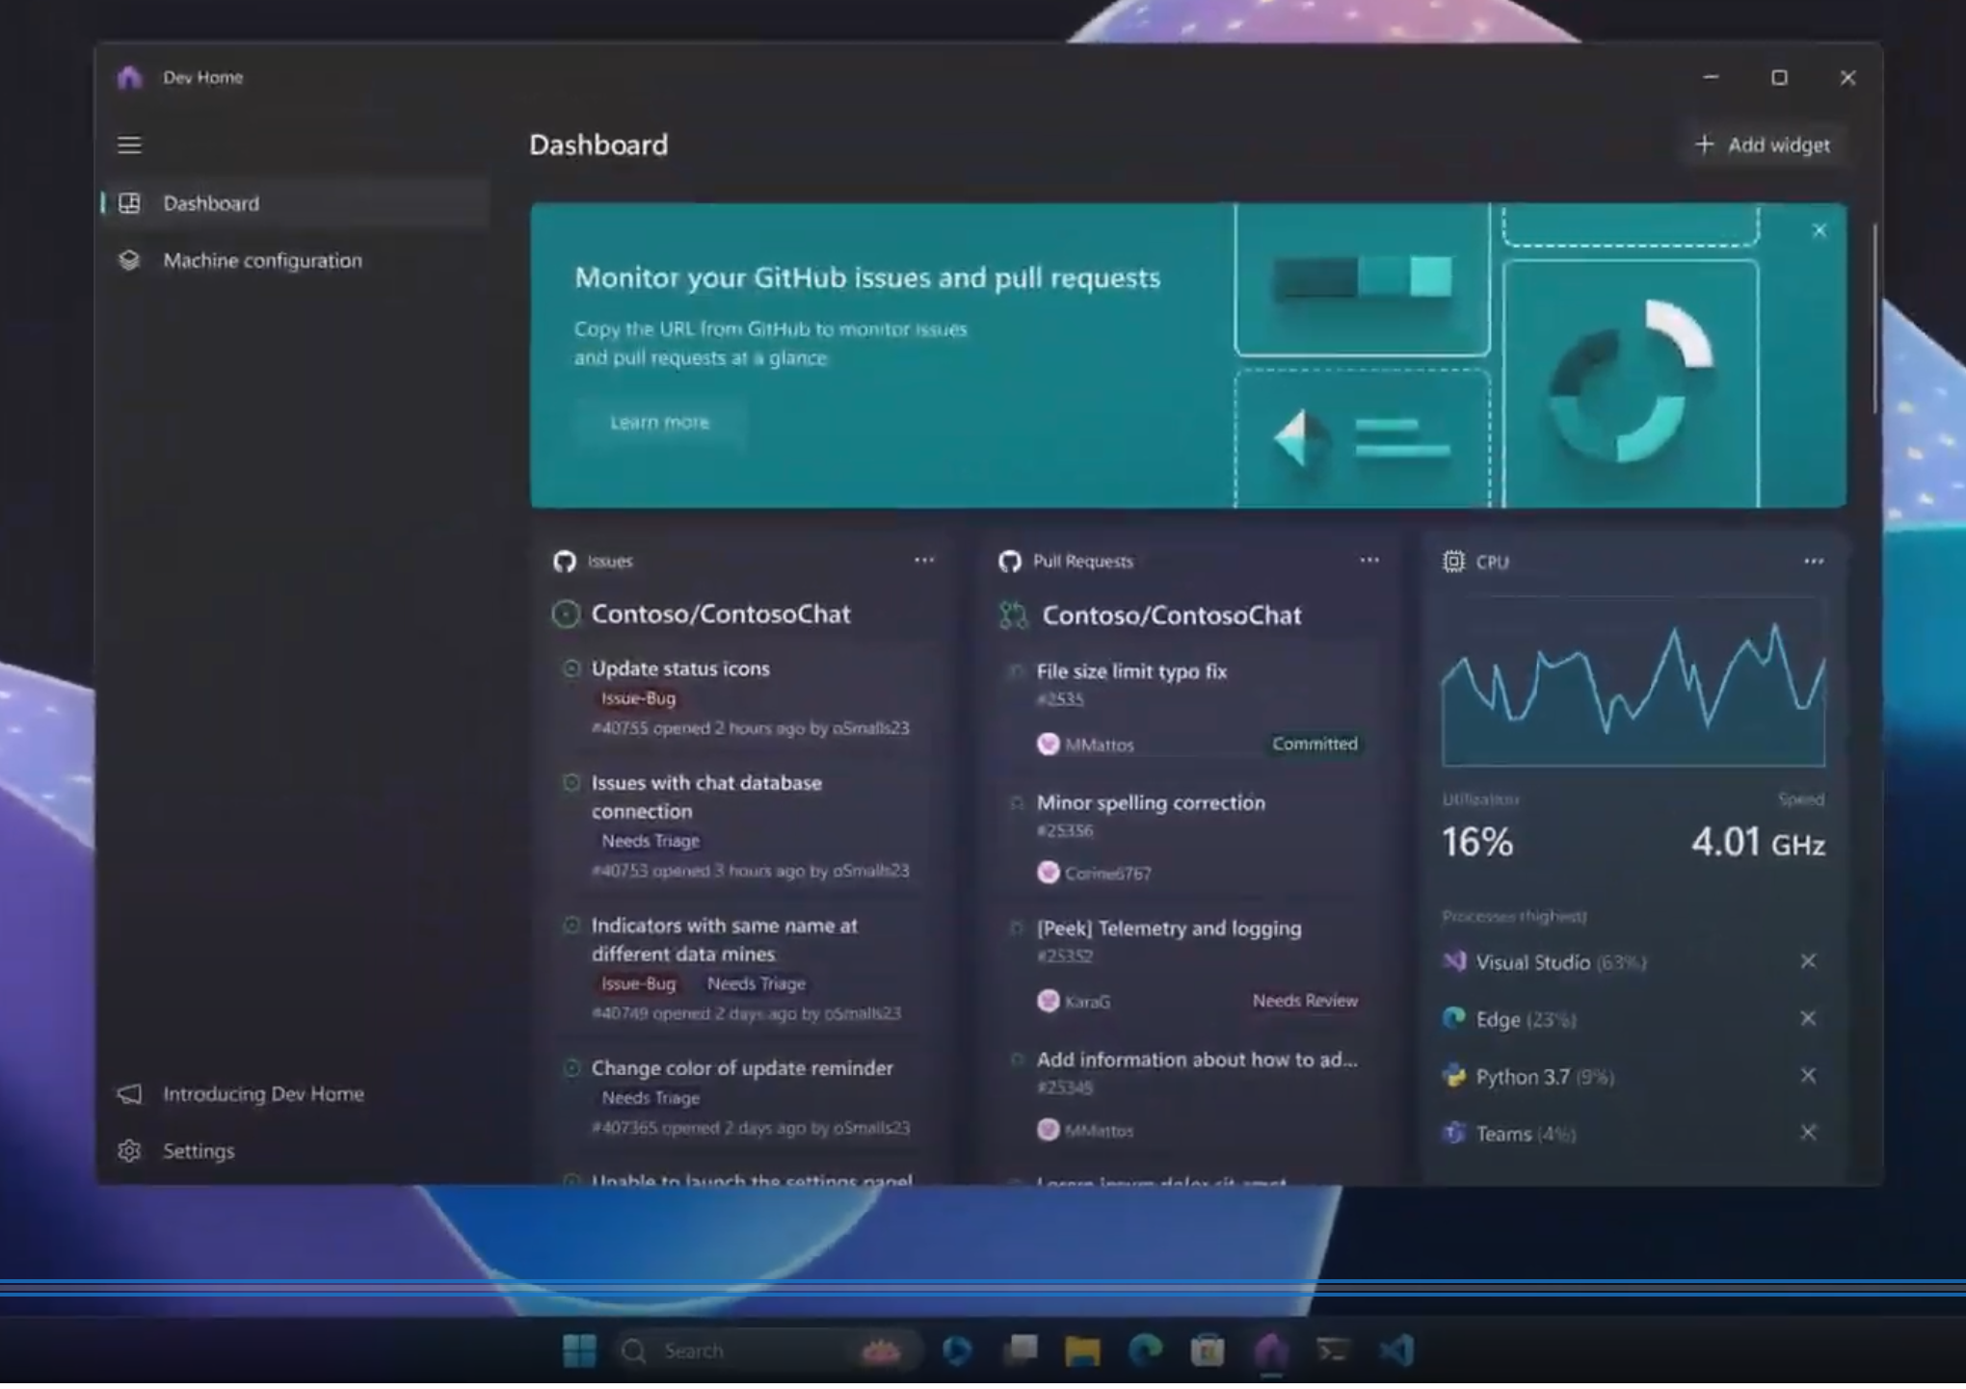
Task: End the Edge process
Action: click(1808, 1018)
